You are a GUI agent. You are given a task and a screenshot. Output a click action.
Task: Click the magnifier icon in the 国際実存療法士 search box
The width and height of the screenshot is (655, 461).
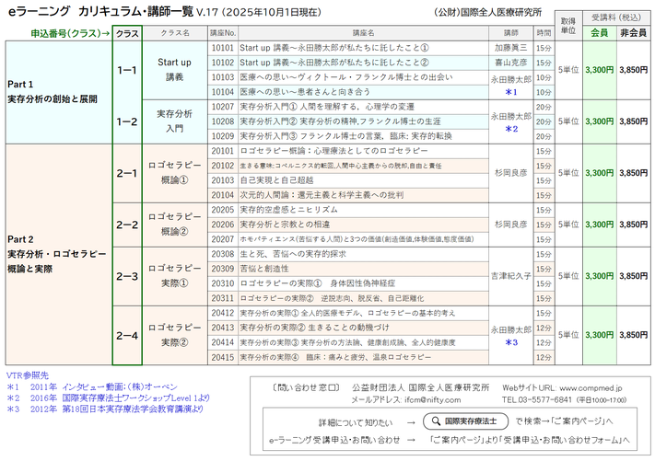(436, 421)
